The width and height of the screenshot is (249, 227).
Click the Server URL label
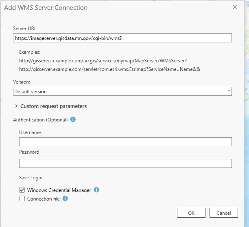(24, 29)
